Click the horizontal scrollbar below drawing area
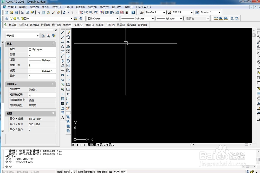This screenshot has height=173, width=260. coord(222,145)
